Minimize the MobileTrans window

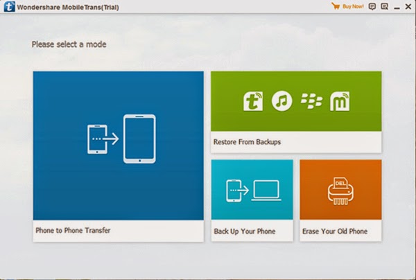pos(397,8)
